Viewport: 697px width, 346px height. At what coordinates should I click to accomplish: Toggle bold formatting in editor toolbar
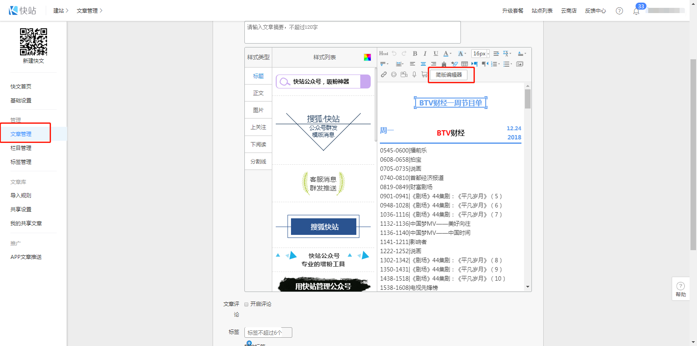(x=415, y=54)
